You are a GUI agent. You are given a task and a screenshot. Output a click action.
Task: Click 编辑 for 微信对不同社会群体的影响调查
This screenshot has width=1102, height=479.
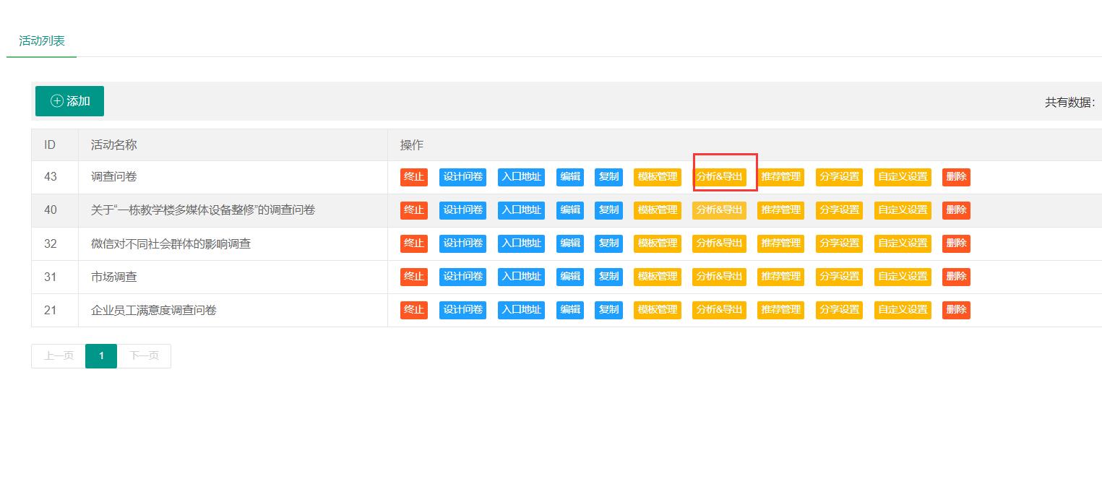pyautogui.click(x=570, y=243)
